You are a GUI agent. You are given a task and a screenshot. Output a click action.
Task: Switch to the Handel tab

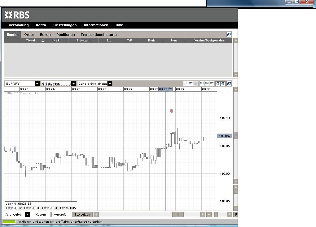pyautogui.click(x=13, y=35)
